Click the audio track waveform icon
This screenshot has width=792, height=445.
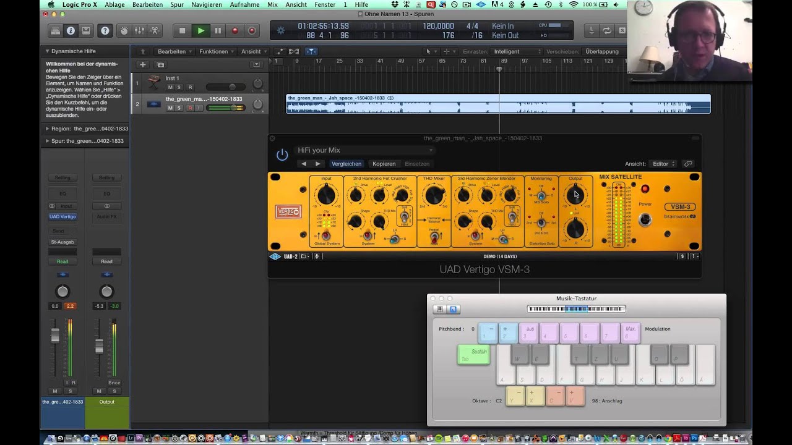point(154,104)
